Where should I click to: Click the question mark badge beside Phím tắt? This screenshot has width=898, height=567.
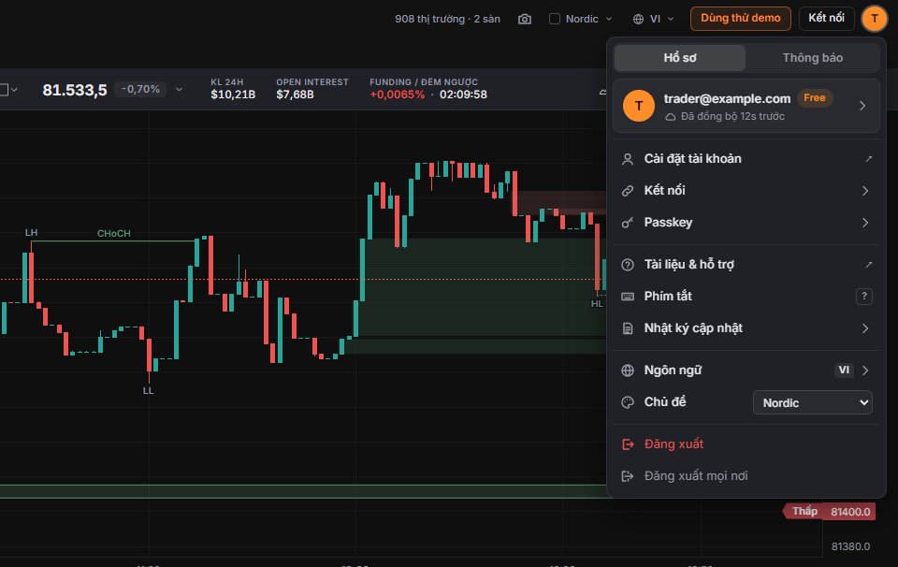point(863,296)
